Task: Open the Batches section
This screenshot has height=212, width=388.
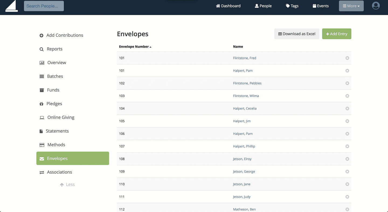Action: click(55, 76)
